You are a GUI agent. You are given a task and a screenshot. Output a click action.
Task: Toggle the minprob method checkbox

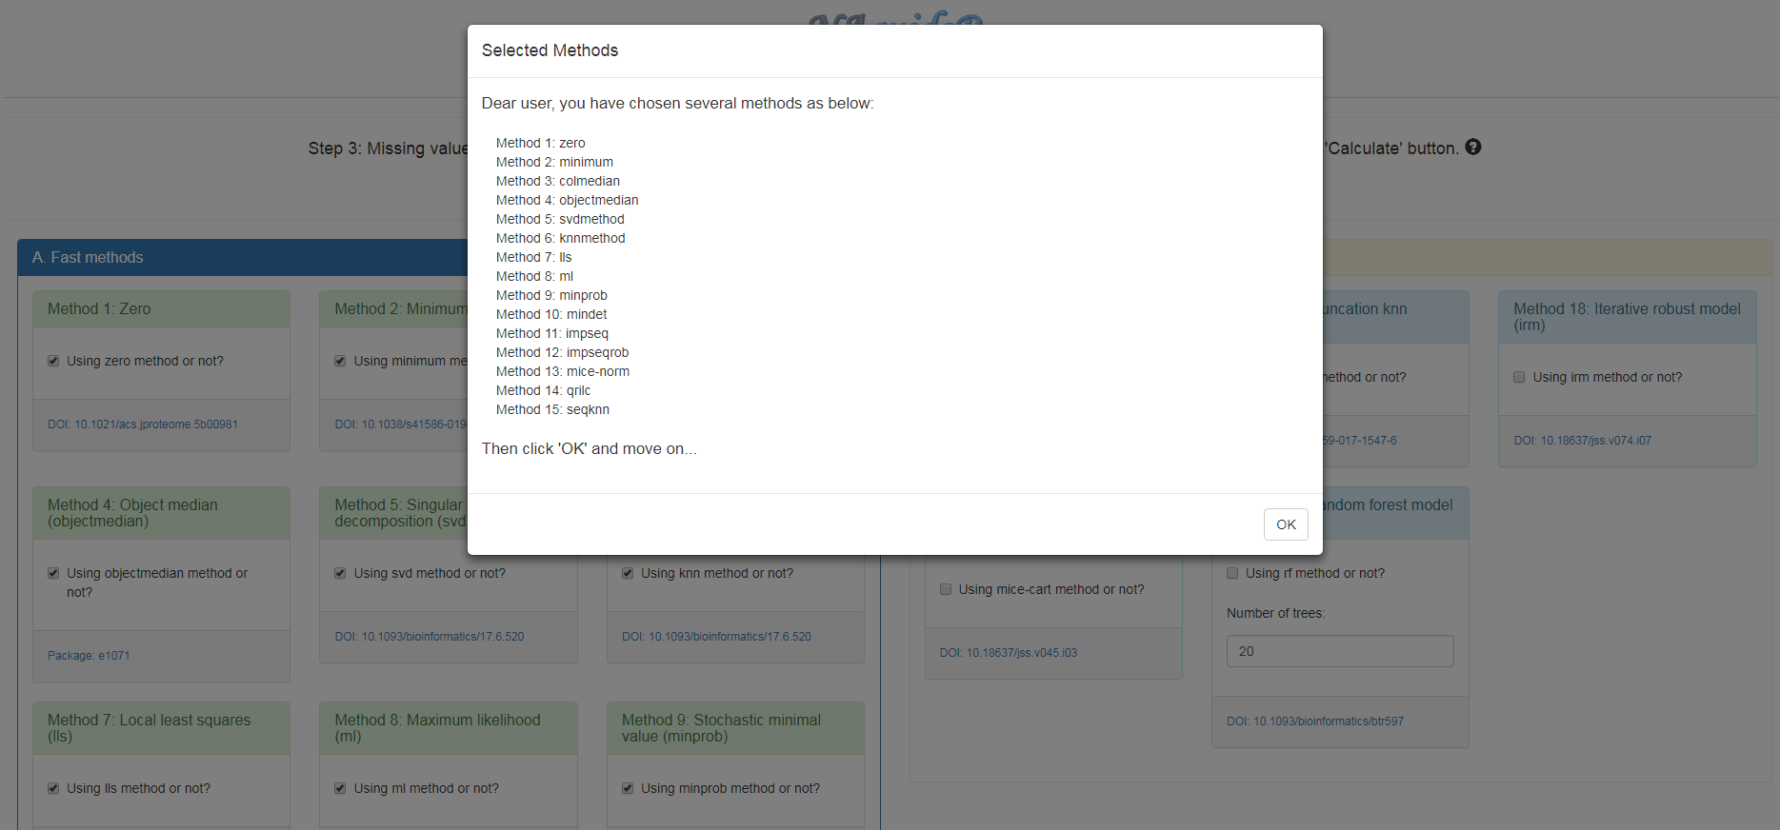point(628,788)
